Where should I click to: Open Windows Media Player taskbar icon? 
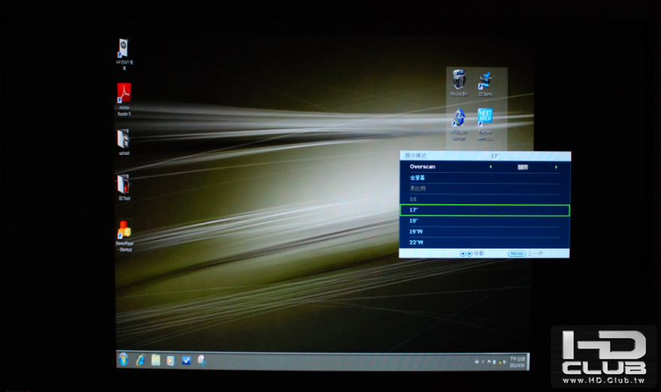point(171,360)
